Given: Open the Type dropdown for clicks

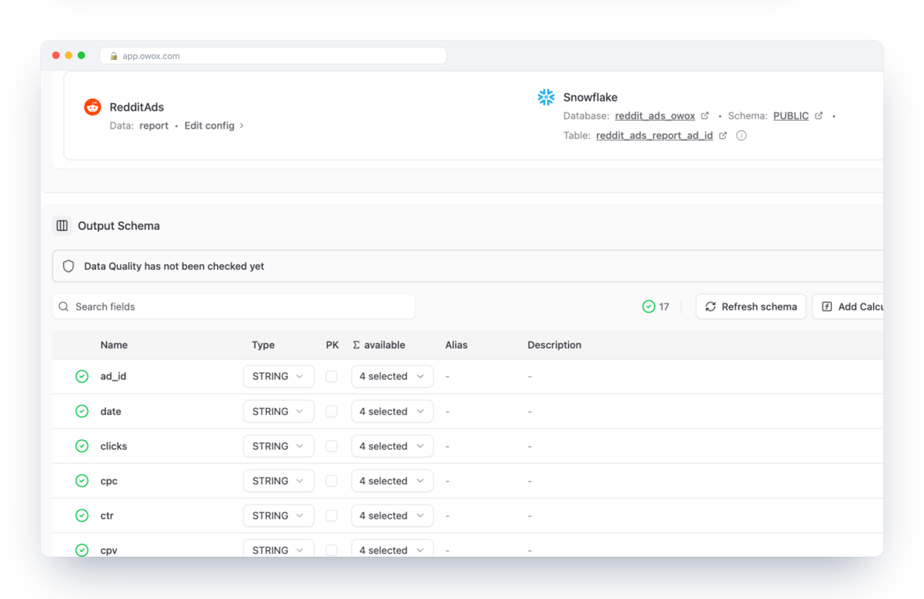Looking at the screenshot, I should point(278,446).
